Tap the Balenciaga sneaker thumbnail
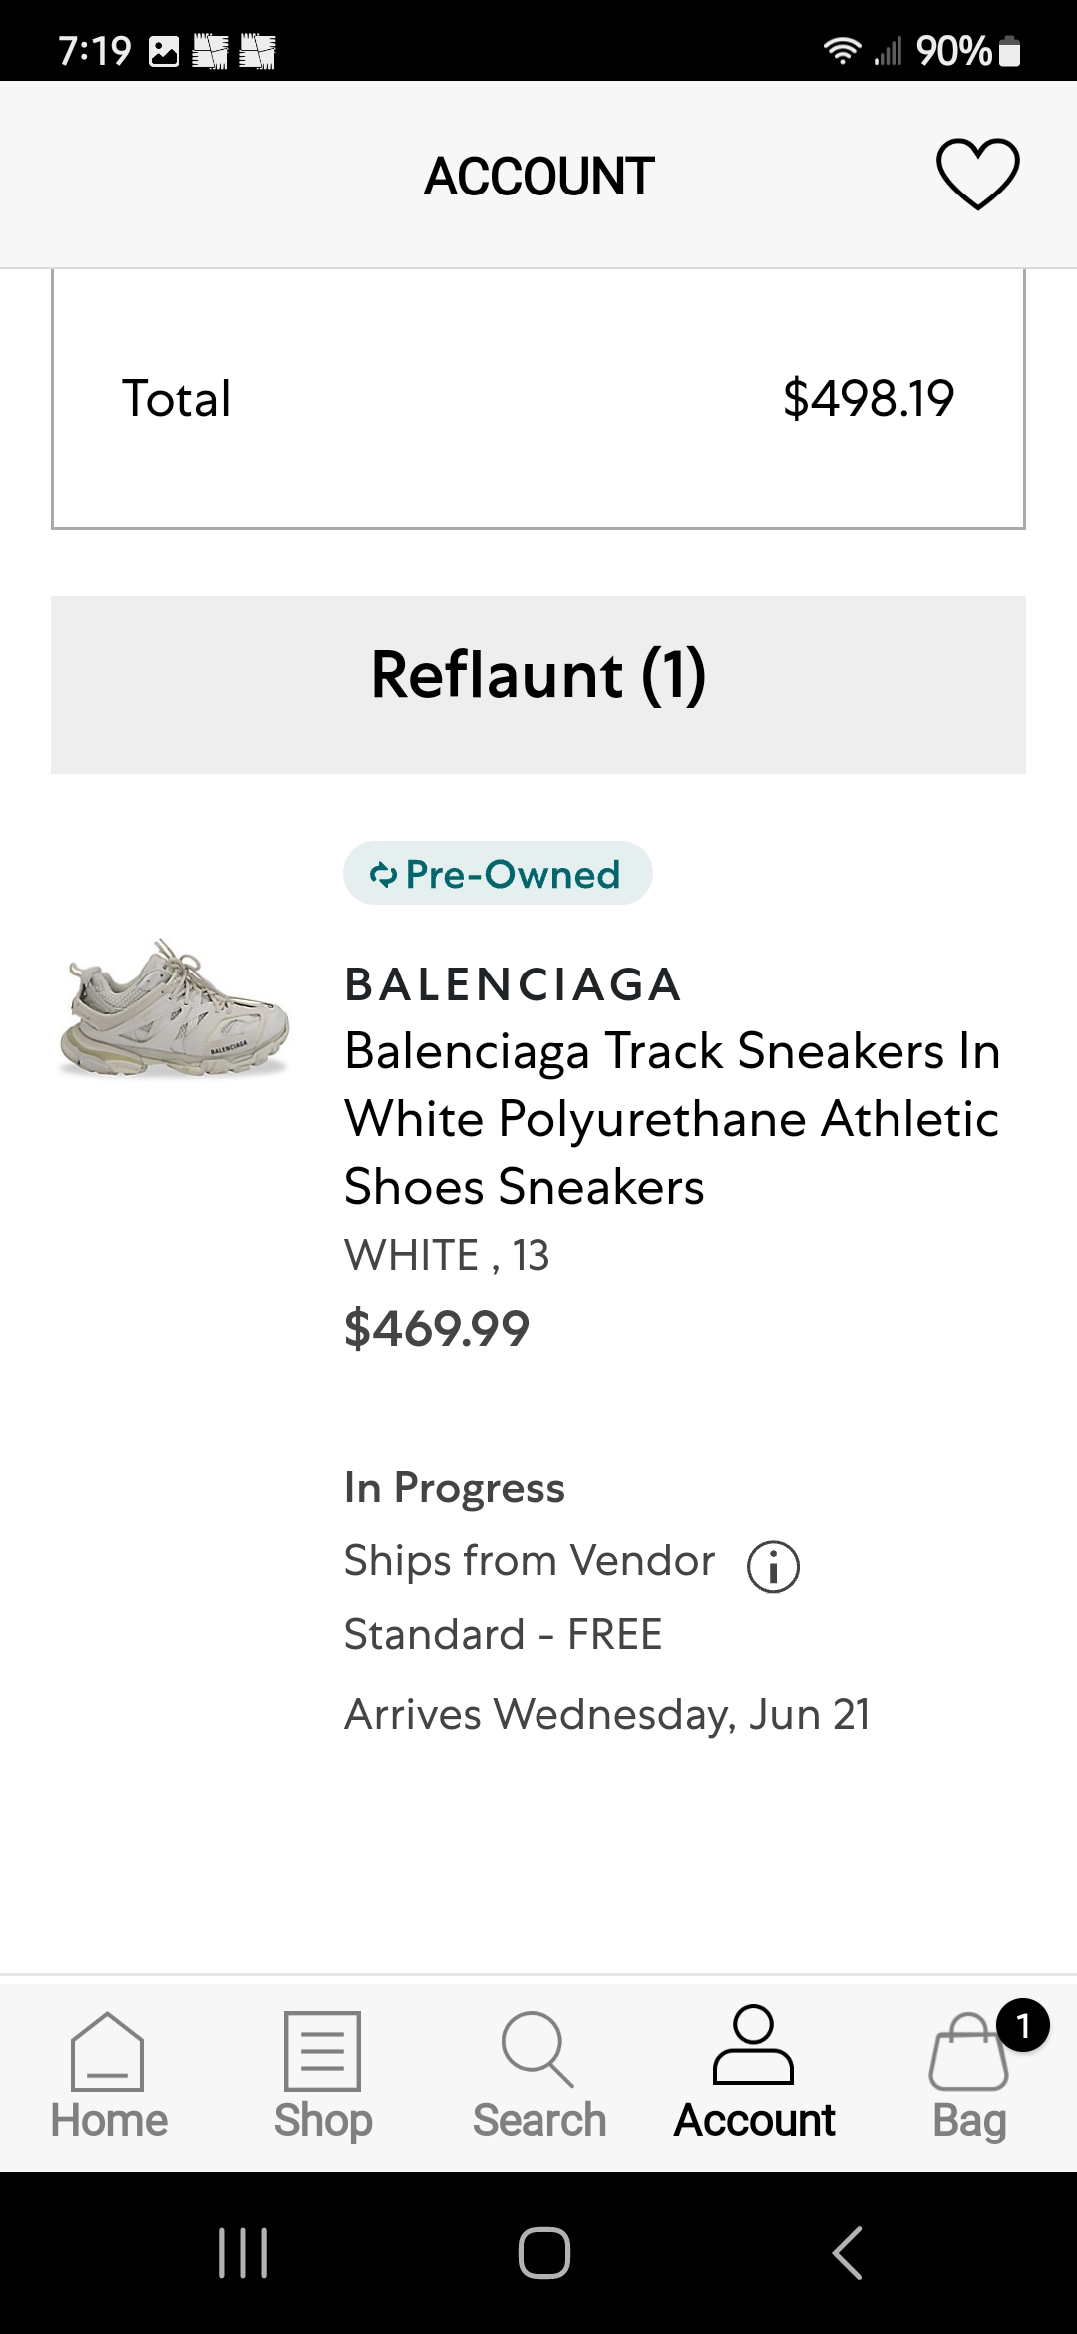Image resolution: width=1077 pixels, height=2334 pixels. (176, 1009)
